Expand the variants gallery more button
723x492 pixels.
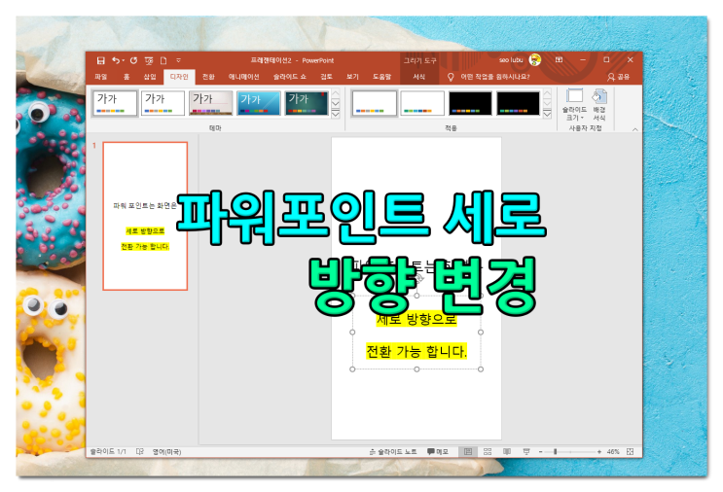[x=547, y=114]
